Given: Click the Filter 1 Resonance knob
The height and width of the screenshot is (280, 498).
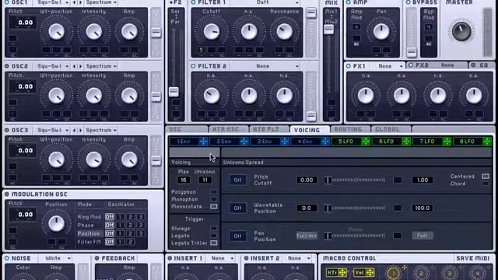Looking at the screenshot, I should coord(284,32).
